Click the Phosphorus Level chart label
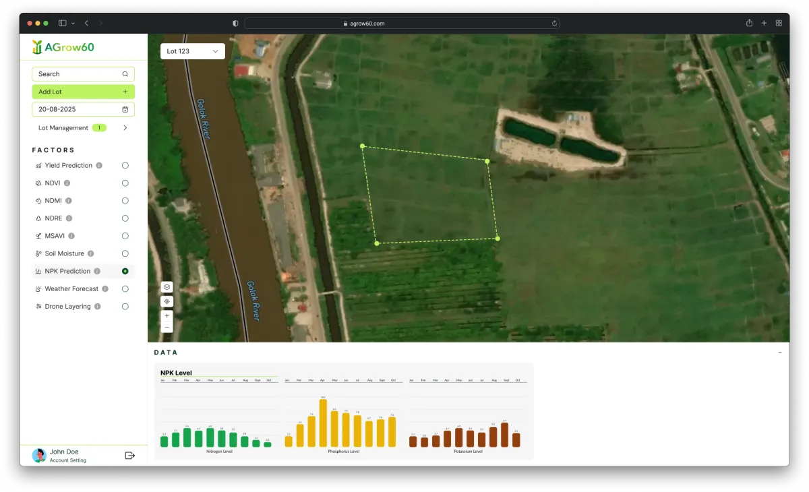809x492 pixels. coord(344,452)
